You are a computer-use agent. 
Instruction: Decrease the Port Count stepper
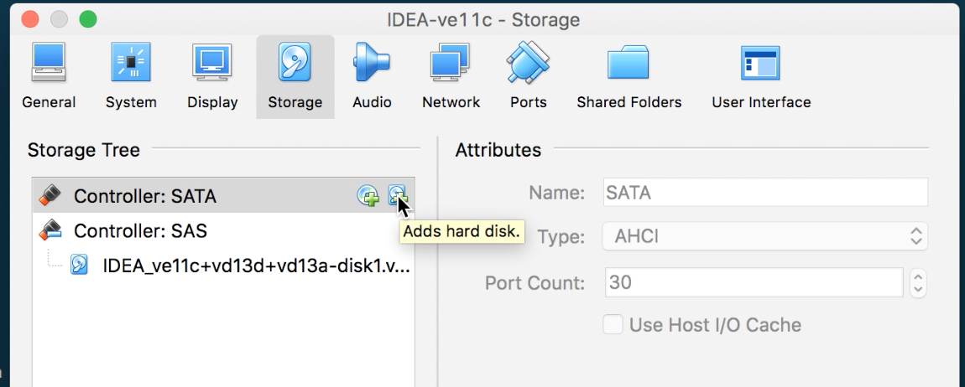tap(918, 289)
